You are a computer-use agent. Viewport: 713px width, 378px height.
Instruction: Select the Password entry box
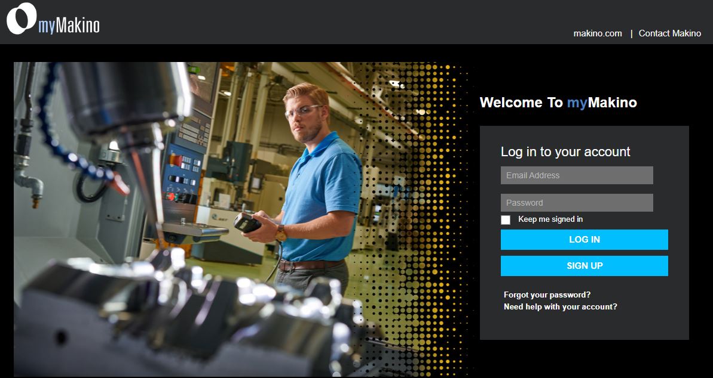point(576,202)
